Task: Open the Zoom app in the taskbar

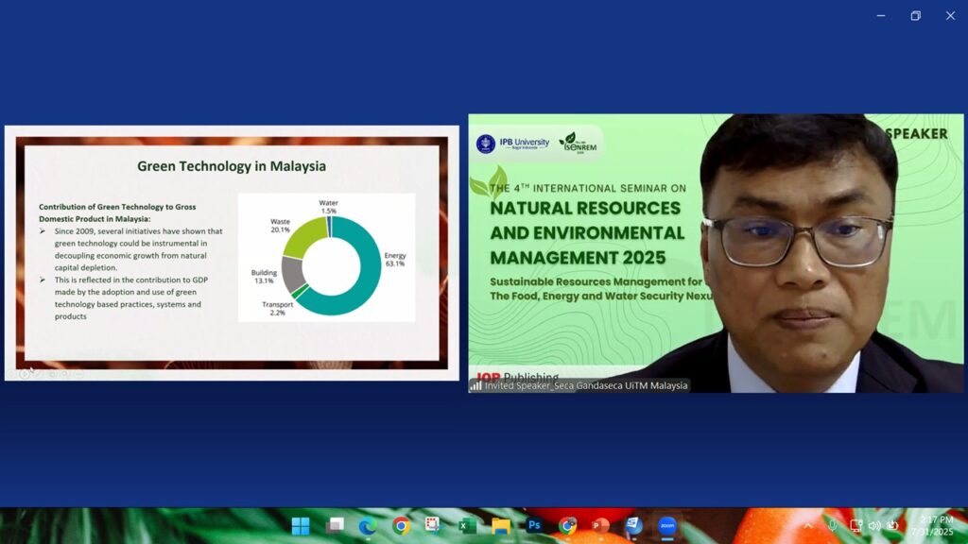Action: (667, 526)
